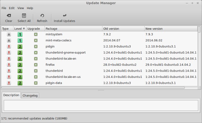Toggle the upgrade checkbox for pidgin row

pyautogui.click(x=36, y=47)
